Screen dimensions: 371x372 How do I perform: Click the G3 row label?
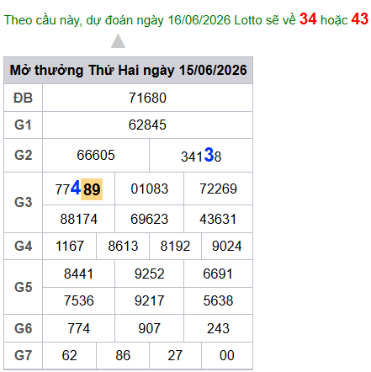pos(23,202)
